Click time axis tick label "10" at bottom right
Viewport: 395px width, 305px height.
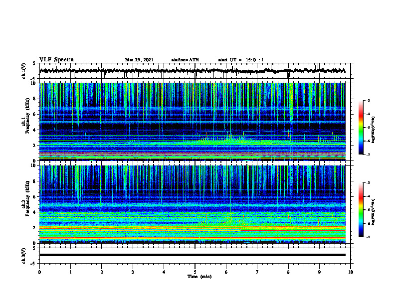click(351, 272)
